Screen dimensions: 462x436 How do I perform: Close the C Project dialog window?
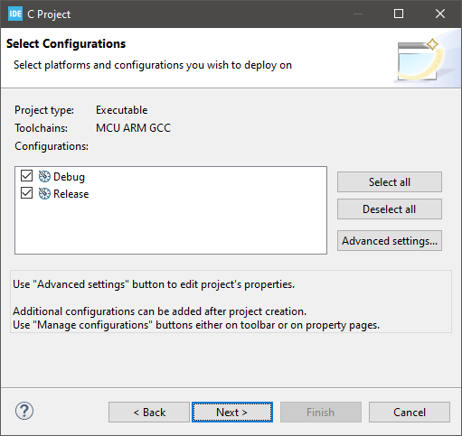(440, 14)
